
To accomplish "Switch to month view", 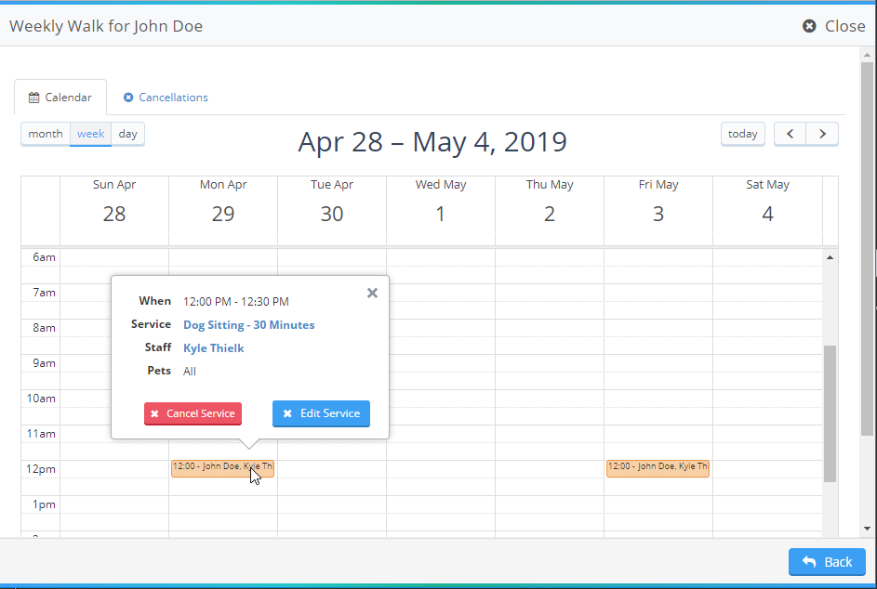I will [x=46, y=134].
